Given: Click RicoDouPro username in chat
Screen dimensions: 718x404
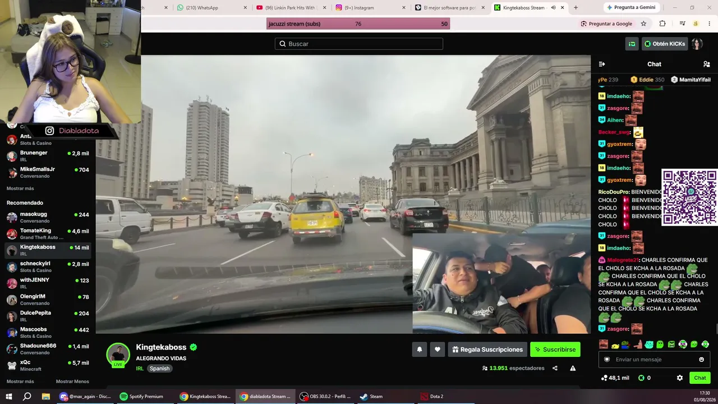Looking at the screenshot, I should point(614,192).
